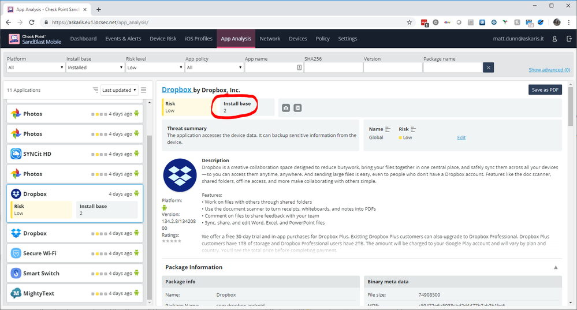
Task: Open the eBay browser extension
Action: (447, 23)
